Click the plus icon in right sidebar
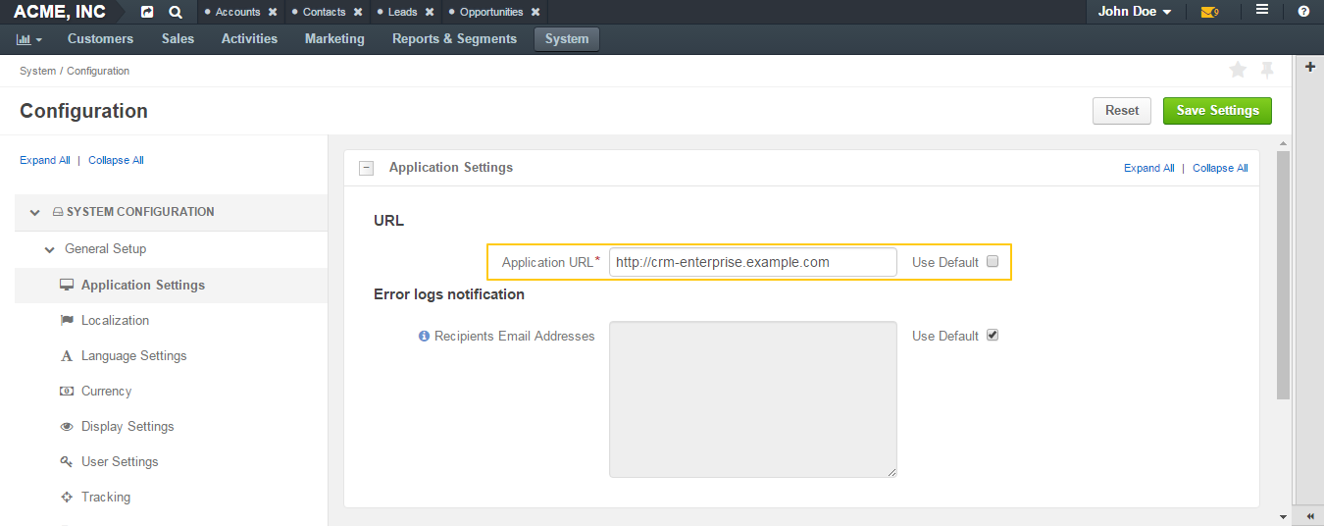This screenshot has width=1324, height=526. (1310, 67)
